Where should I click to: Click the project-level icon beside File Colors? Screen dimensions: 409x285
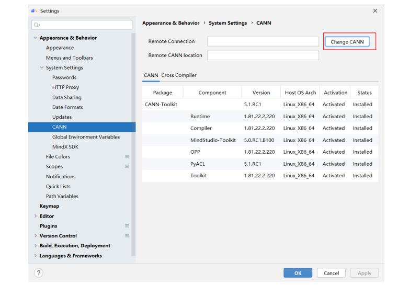coord(127,156)
